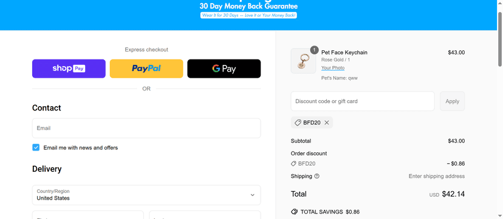Viewport: 503px width, 219px height.
Task: Open the Your Photo link
Action: click(x=333, y=68)
